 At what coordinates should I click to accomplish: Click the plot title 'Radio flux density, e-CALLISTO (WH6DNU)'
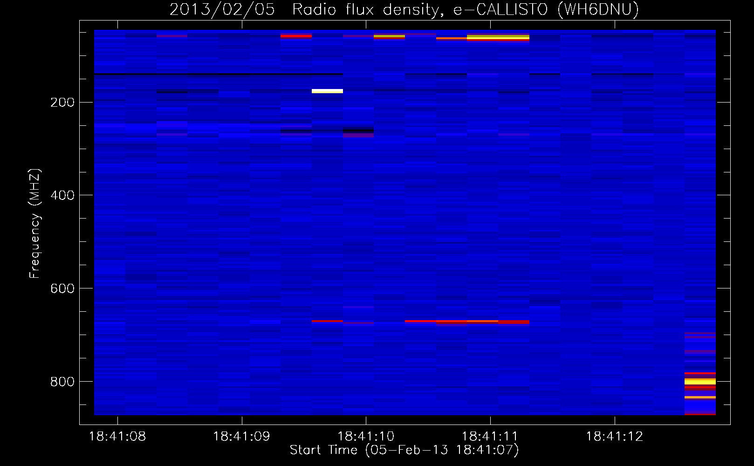point(465,9)
